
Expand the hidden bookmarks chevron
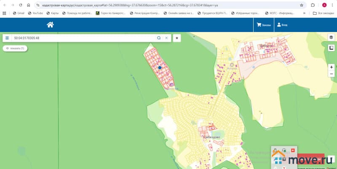305,13
